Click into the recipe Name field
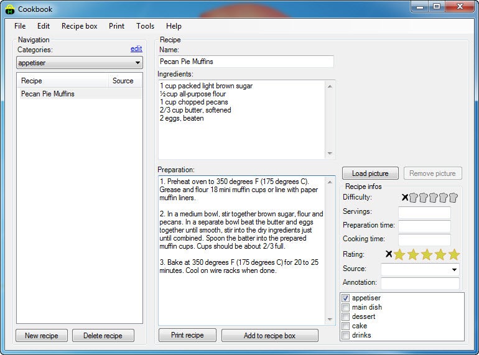Image resolution: width=479 pixels, height=355 pixels. [x=246, y=62]
